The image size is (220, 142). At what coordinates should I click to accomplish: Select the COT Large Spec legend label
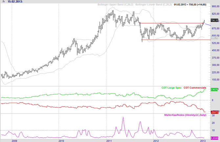[x=171, y=88]
